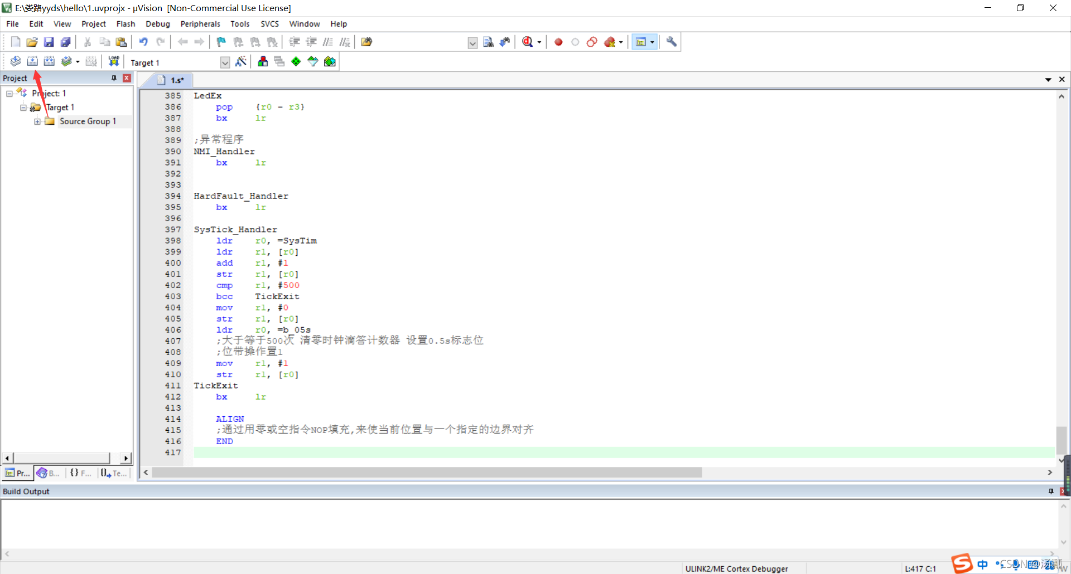
Task: Build target files
Action: pos(32,61)
